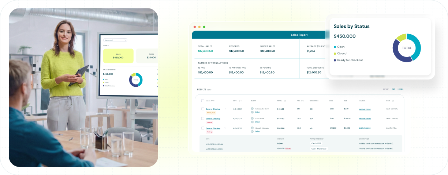The image size is (448, 175).
Task: Click the red close dot of the Sales Report window
Action: 194,27
